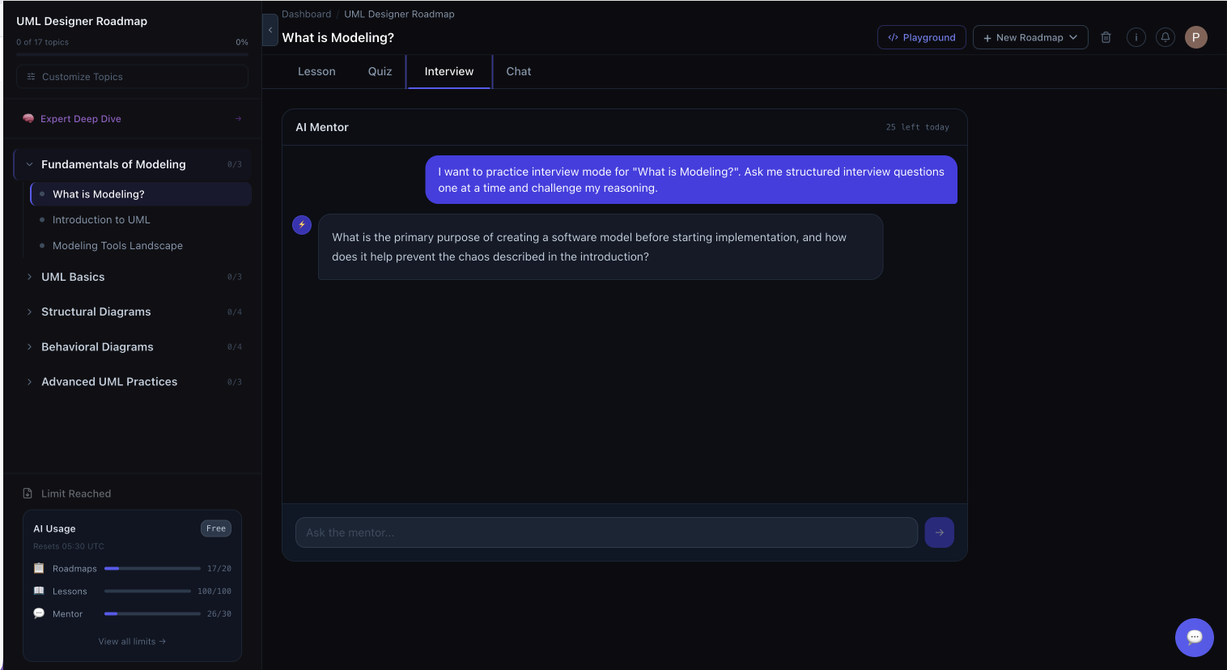
Task: Collapse the sidebar with the chevron button
Action: coord(270,30)
